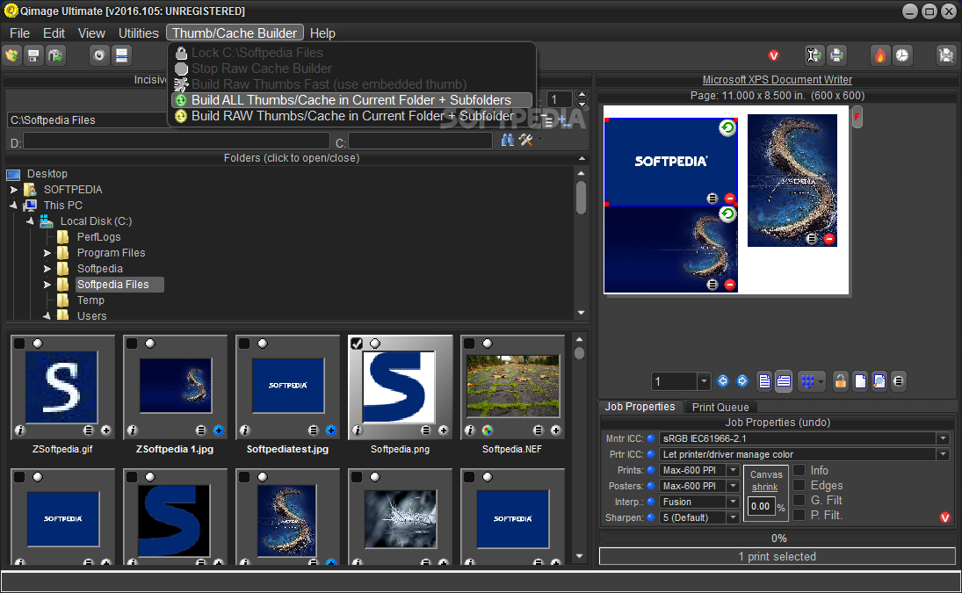
Task: Click the red V icon in the top toolbar
Action: (x=774, y=56)
